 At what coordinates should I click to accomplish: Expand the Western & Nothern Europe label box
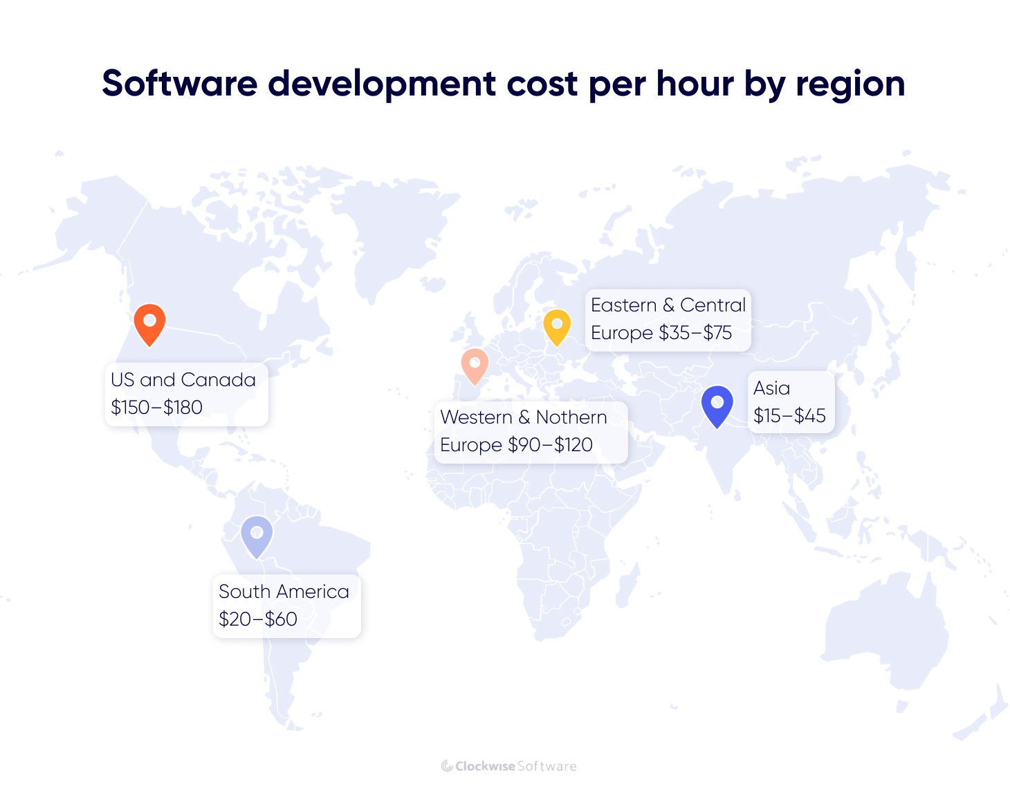tap(530, 431)
